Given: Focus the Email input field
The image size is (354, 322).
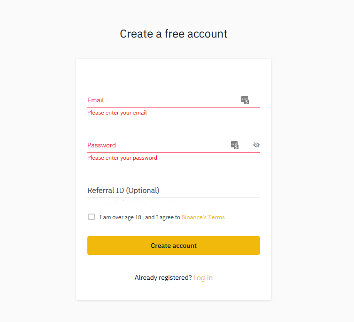Looking at the screenshot, I should 174,100.
